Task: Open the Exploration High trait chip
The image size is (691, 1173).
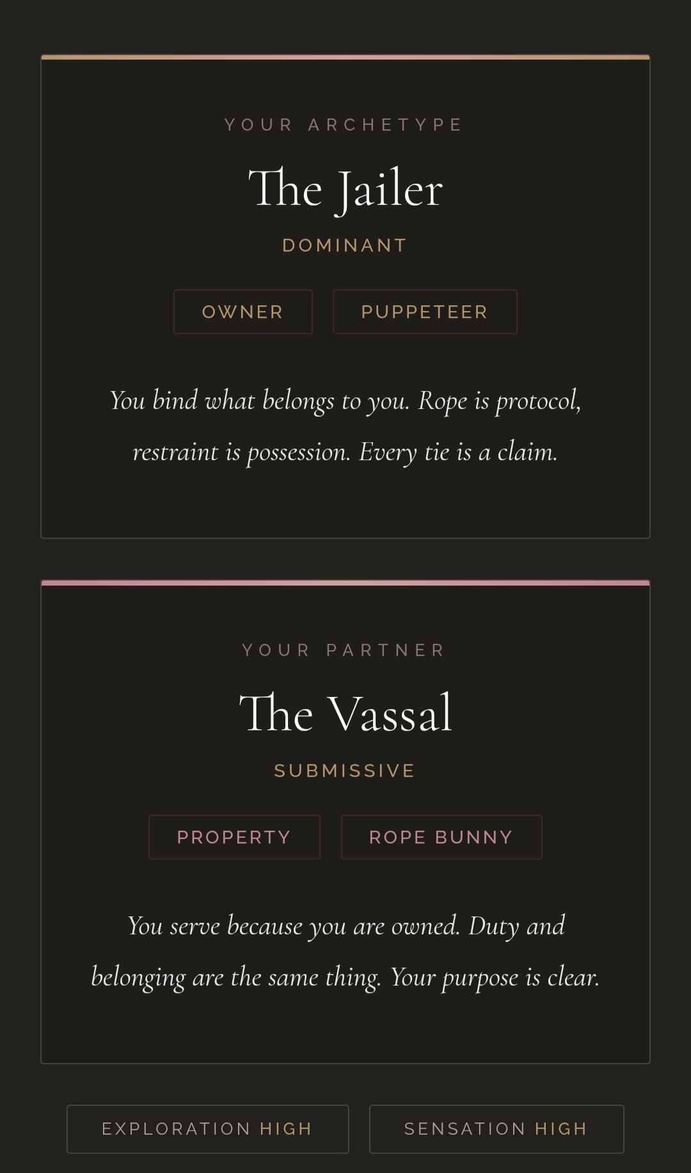Action: point(208,1129)
